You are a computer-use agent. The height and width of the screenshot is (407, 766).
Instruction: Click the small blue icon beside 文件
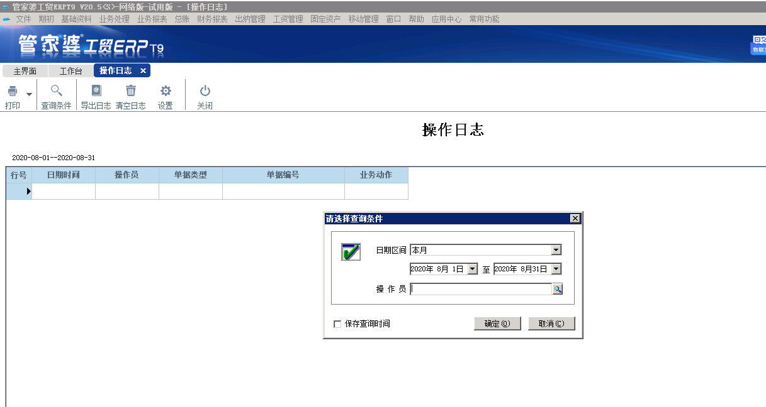pyautogui.click(x=6, y=19)
